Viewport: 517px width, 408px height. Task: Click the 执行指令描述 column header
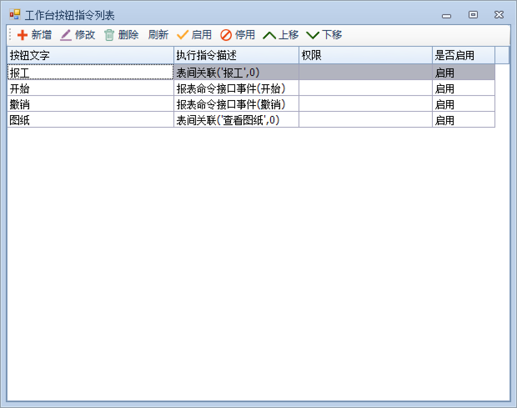[x=236, y=55]
